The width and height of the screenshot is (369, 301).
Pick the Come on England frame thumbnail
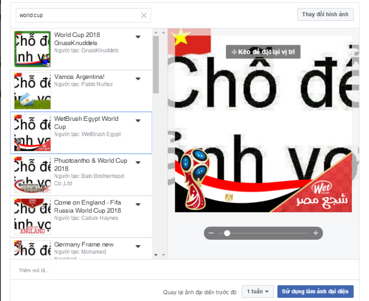click(32, 217)
